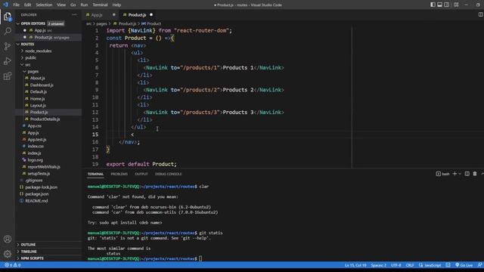
Task: Open the bash terminal profile
Action: point(443,174)
